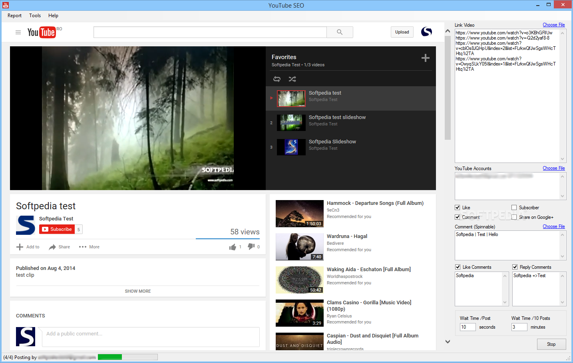This screenshot has height=363, width=573.
Task: Collapse browser panel with up chevron
Action: point(448,31)
